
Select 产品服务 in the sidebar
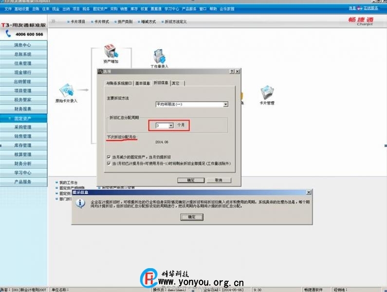23,182
